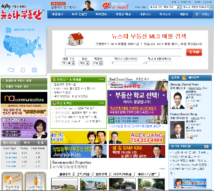The width and height of the screenshot is (214, 191).
Task: Open the ALEX JANG 714-213-4989 banner
Action: (x=137, y=137)
